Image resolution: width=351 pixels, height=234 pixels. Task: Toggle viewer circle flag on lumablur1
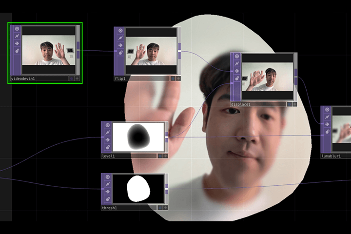point(326,110)
